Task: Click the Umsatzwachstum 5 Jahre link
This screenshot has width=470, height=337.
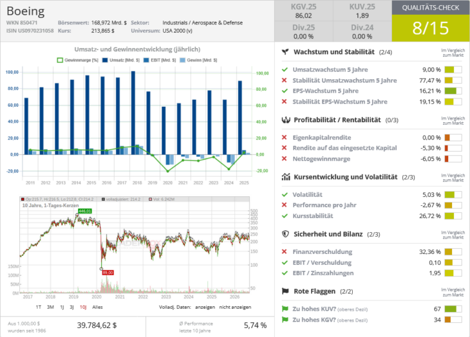Action: [x=330, y=69]
